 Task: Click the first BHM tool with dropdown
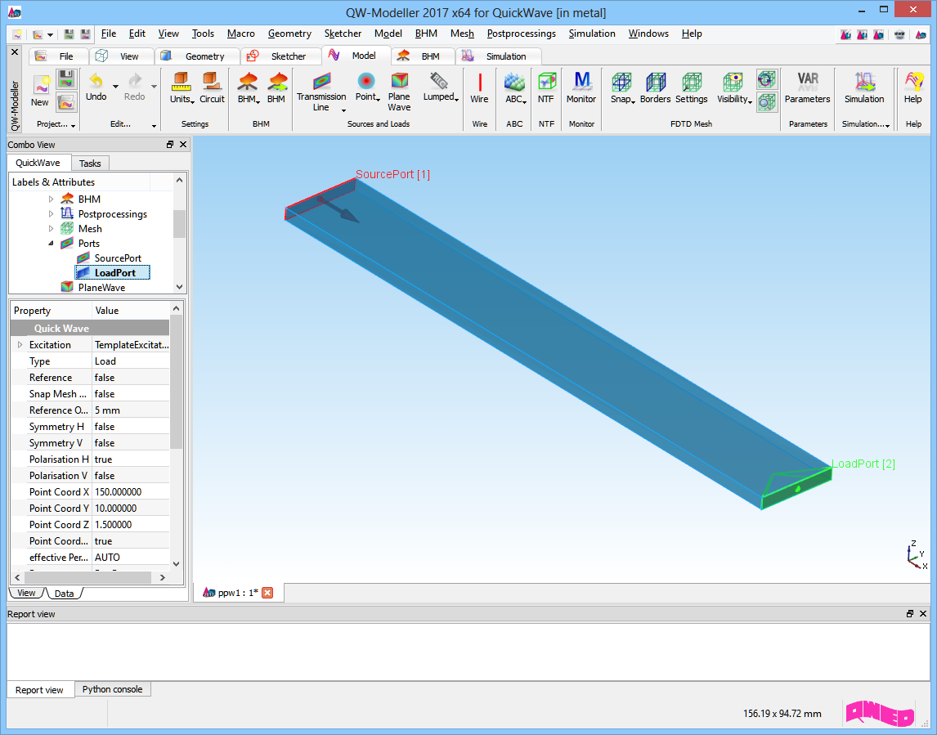[x=248, y=87]
